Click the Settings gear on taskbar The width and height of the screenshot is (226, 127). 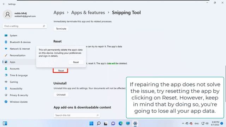click(135, 123)
